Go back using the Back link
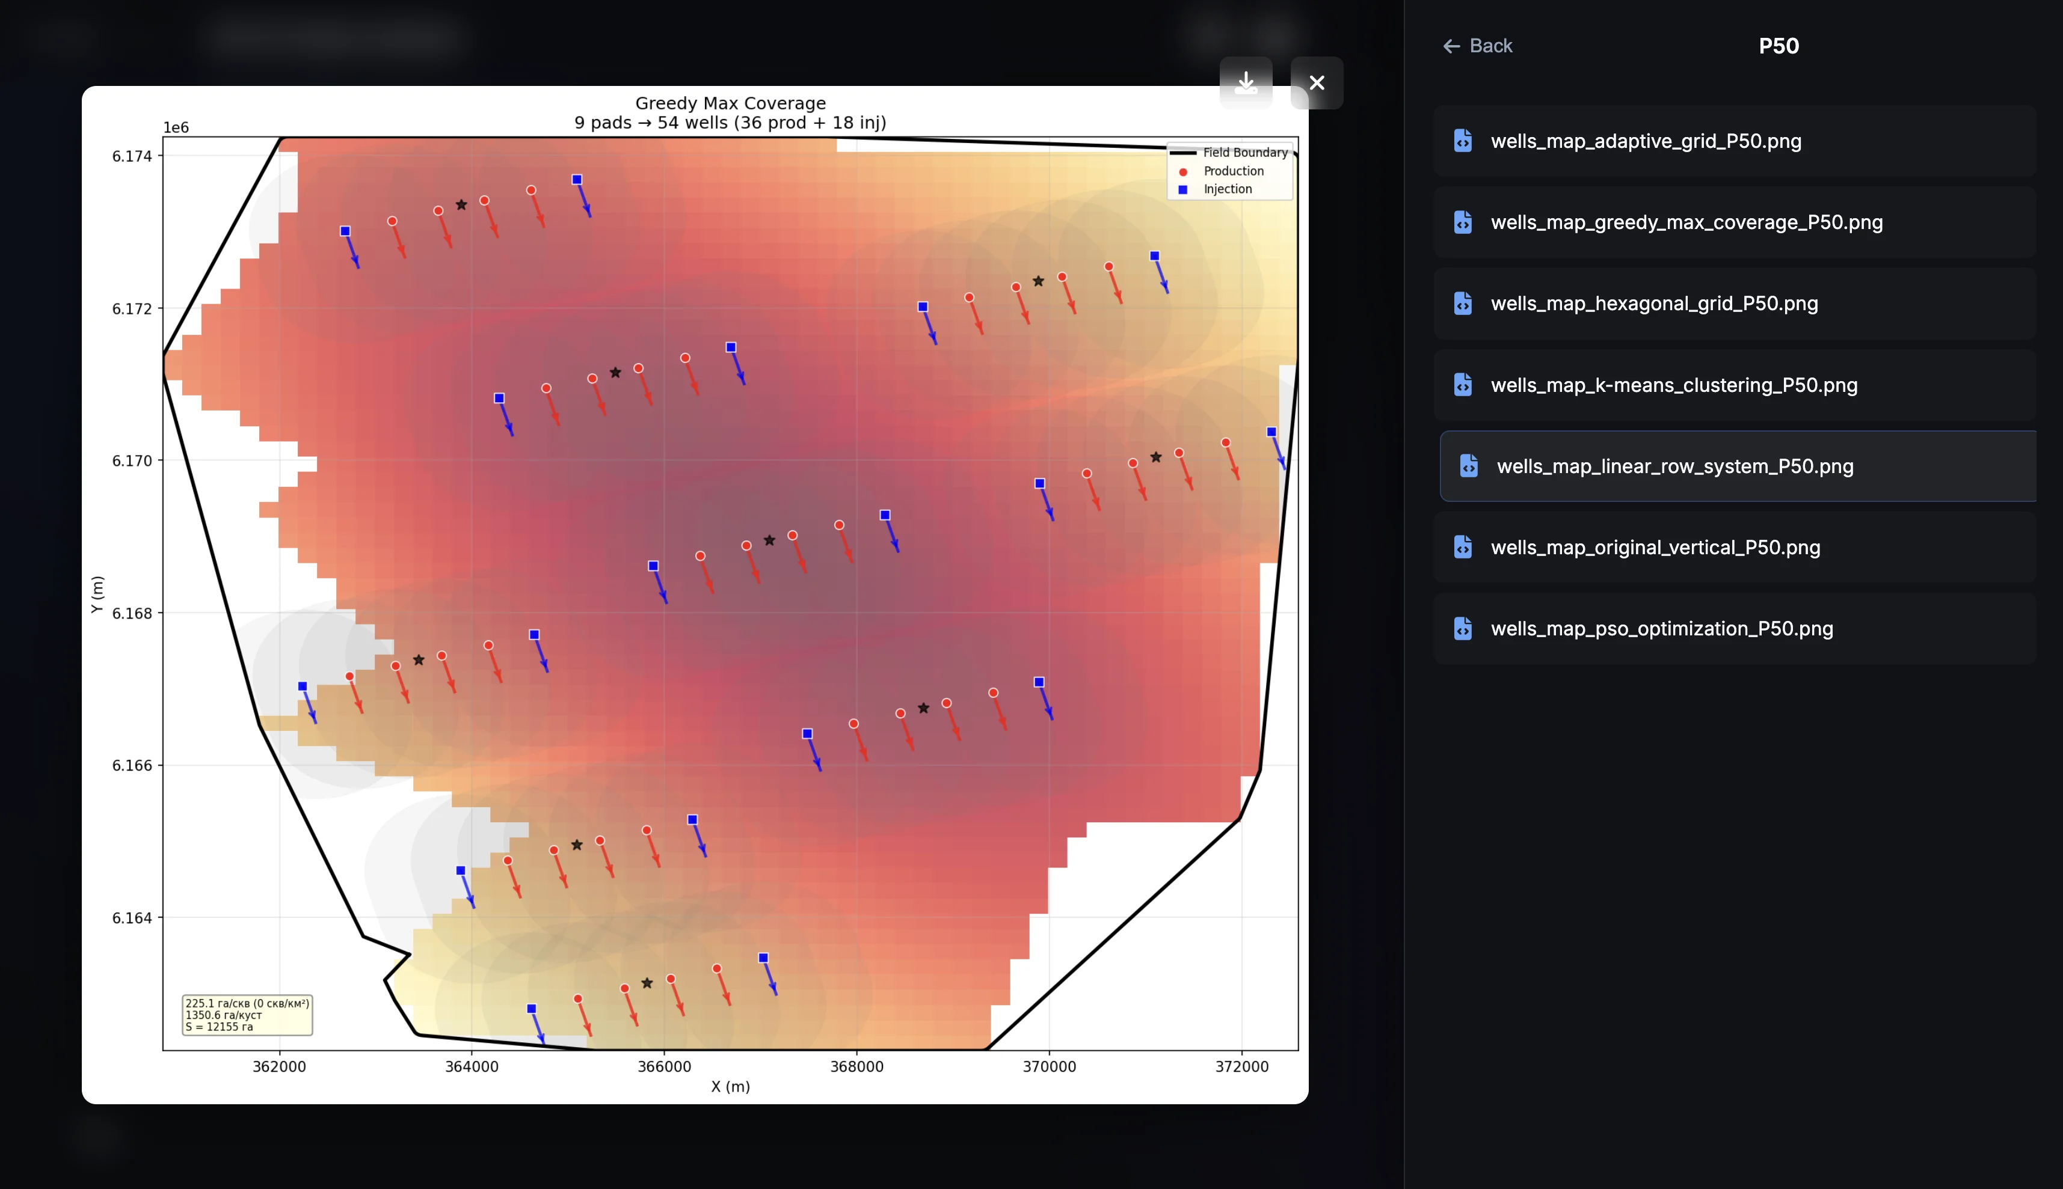Image resolution: width=2063 pixels, height=1189 pixels. [x=1489, y=46]
